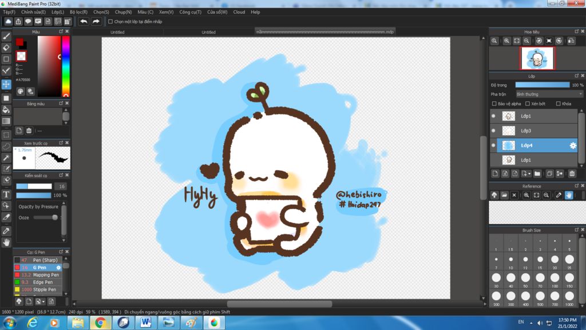Viewport: 586px width, 330px height.
Task: Activate the Move tool
Action: point(6,84)
